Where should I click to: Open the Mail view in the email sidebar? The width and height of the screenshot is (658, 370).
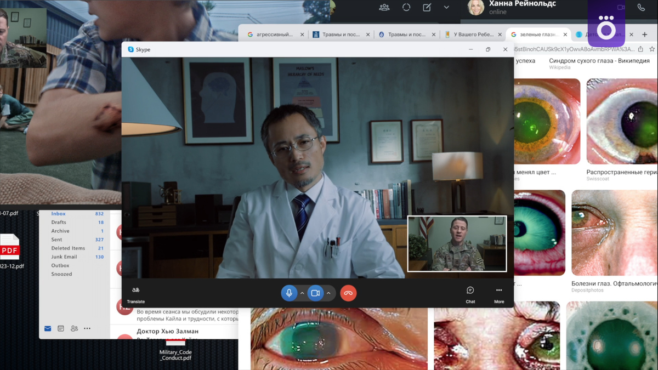[48, 328]
